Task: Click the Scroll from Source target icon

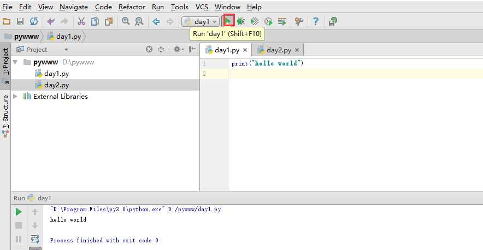Action: pos(149,49)
